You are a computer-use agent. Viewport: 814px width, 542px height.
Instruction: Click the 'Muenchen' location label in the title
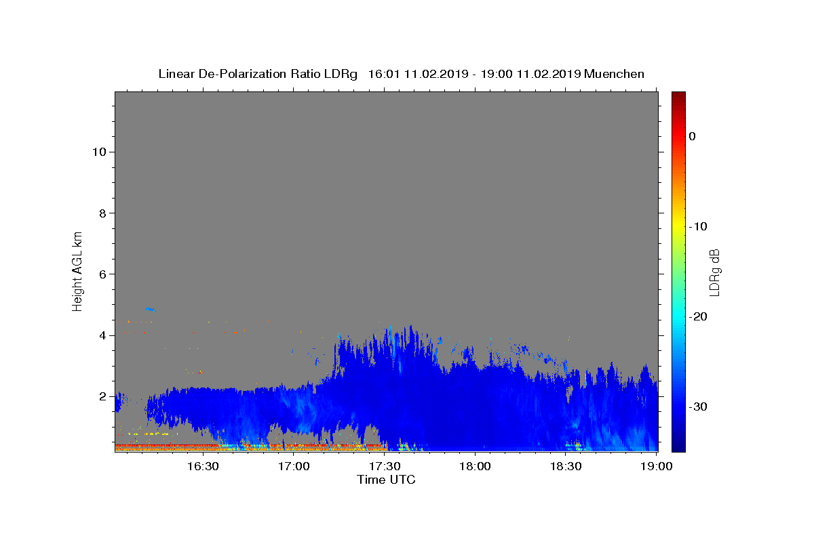pyautogui.click(x=615, y=74)
